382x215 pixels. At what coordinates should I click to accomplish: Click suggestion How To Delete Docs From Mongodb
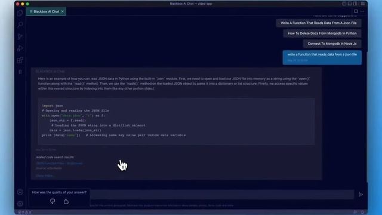click(x=322, y=33)
